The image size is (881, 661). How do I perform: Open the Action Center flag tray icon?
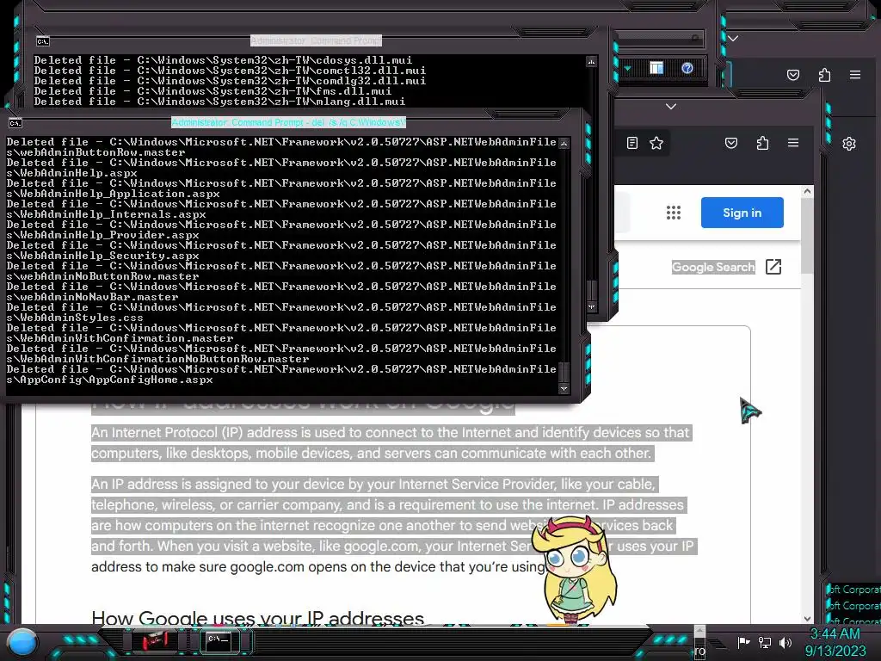coord(744,642)
